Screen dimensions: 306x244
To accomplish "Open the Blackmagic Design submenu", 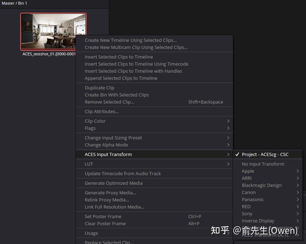I will [x=262, y=185].
